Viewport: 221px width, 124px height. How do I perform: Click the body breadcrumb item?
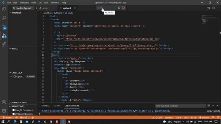click(x=69, y=13)
